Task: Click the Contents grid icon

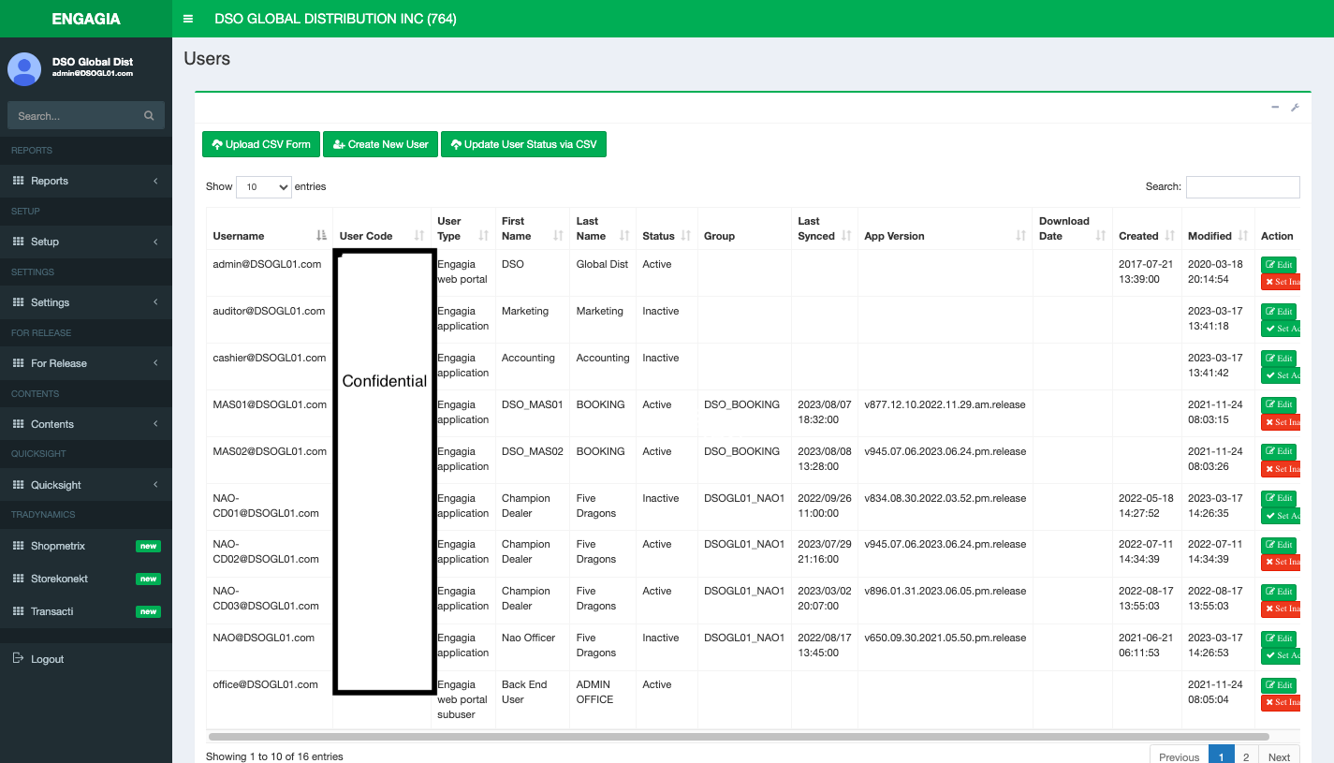Action: click(18, 424)
